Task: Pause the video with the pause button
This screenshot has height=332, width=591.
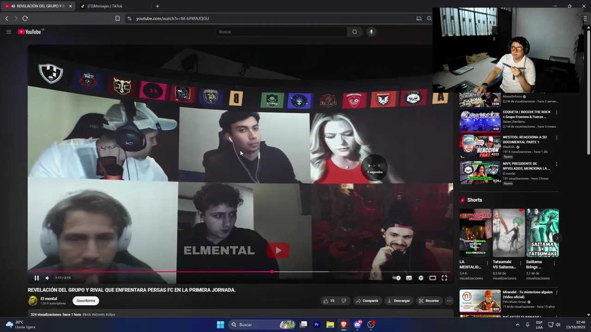Action: 36,278
